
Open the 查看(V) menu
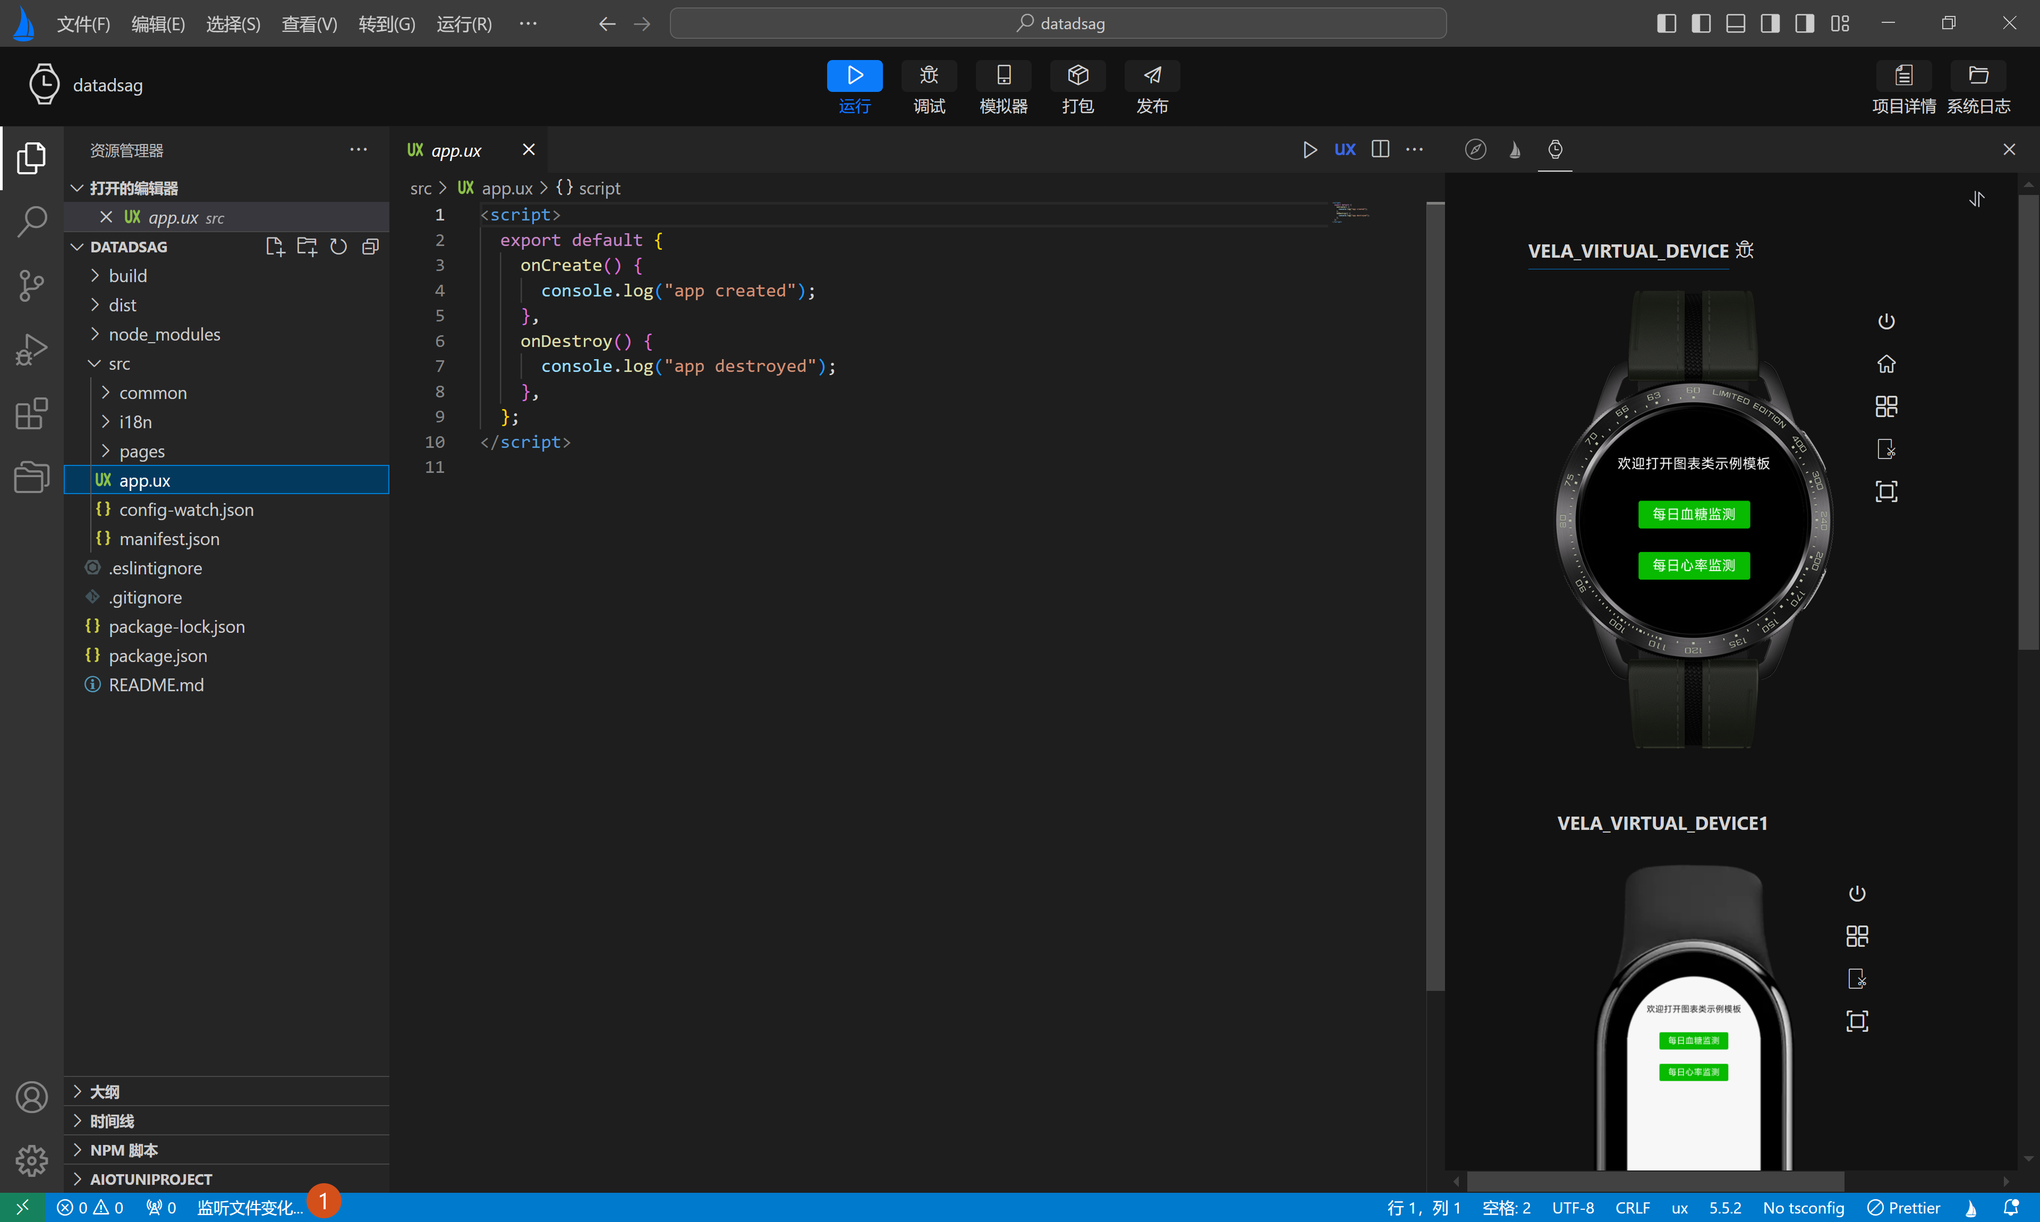pyautogui.click(x=309, y=24)
